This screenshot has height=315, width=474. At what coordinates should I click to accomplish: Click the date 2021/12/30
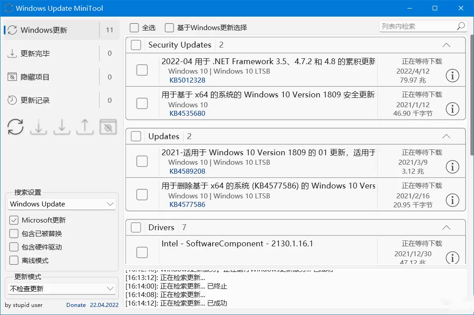click(413, 254)
